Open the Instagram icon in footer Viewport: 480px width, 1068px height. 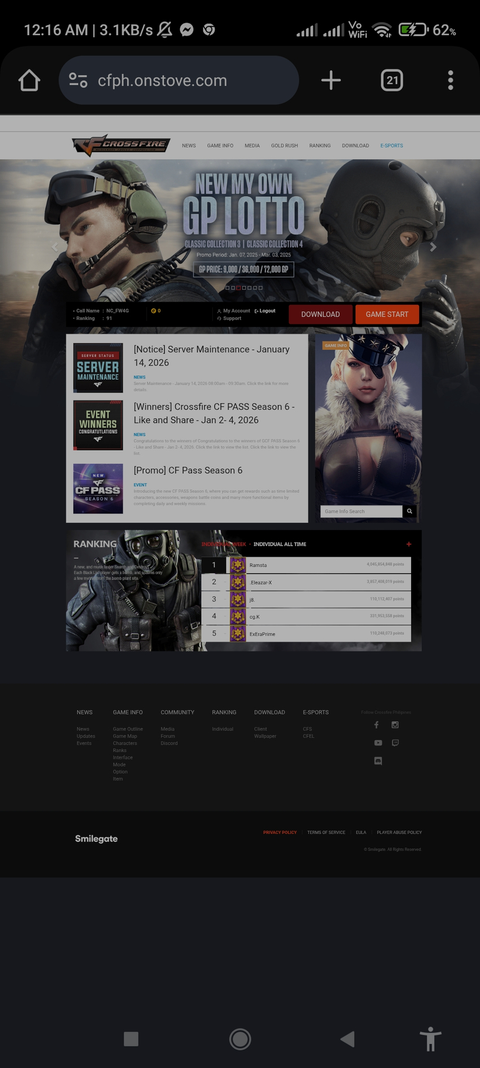(395, 725)
